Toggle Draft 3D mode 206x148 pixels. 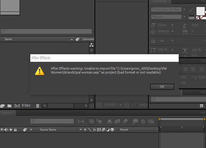click(99, 121)
